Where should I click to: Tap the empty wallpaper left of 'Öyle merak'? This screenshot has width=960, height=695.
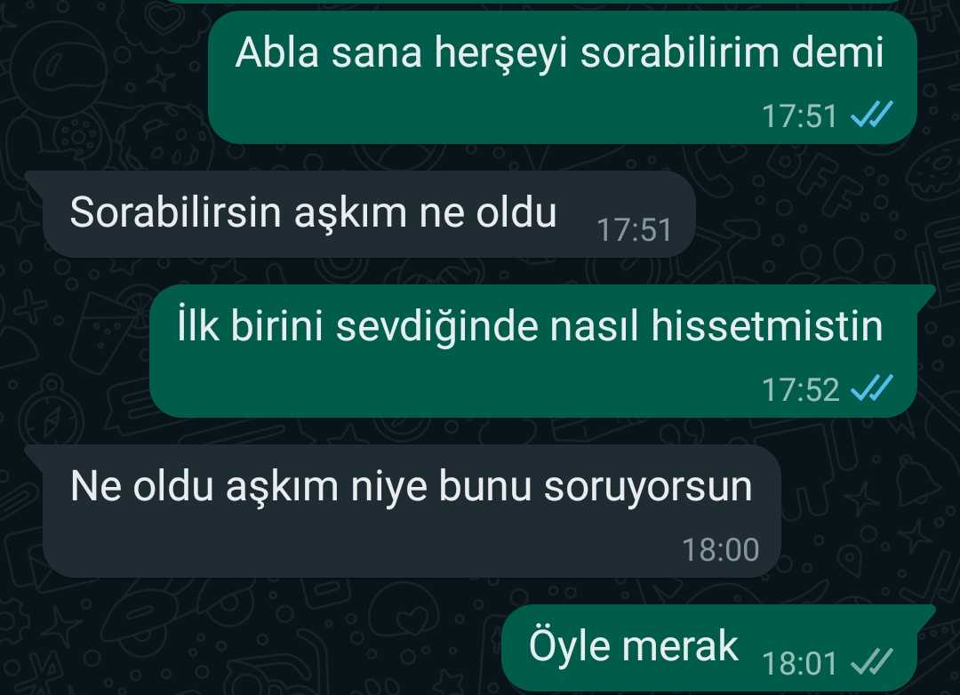pyautogui.click(x=257, y=647)
